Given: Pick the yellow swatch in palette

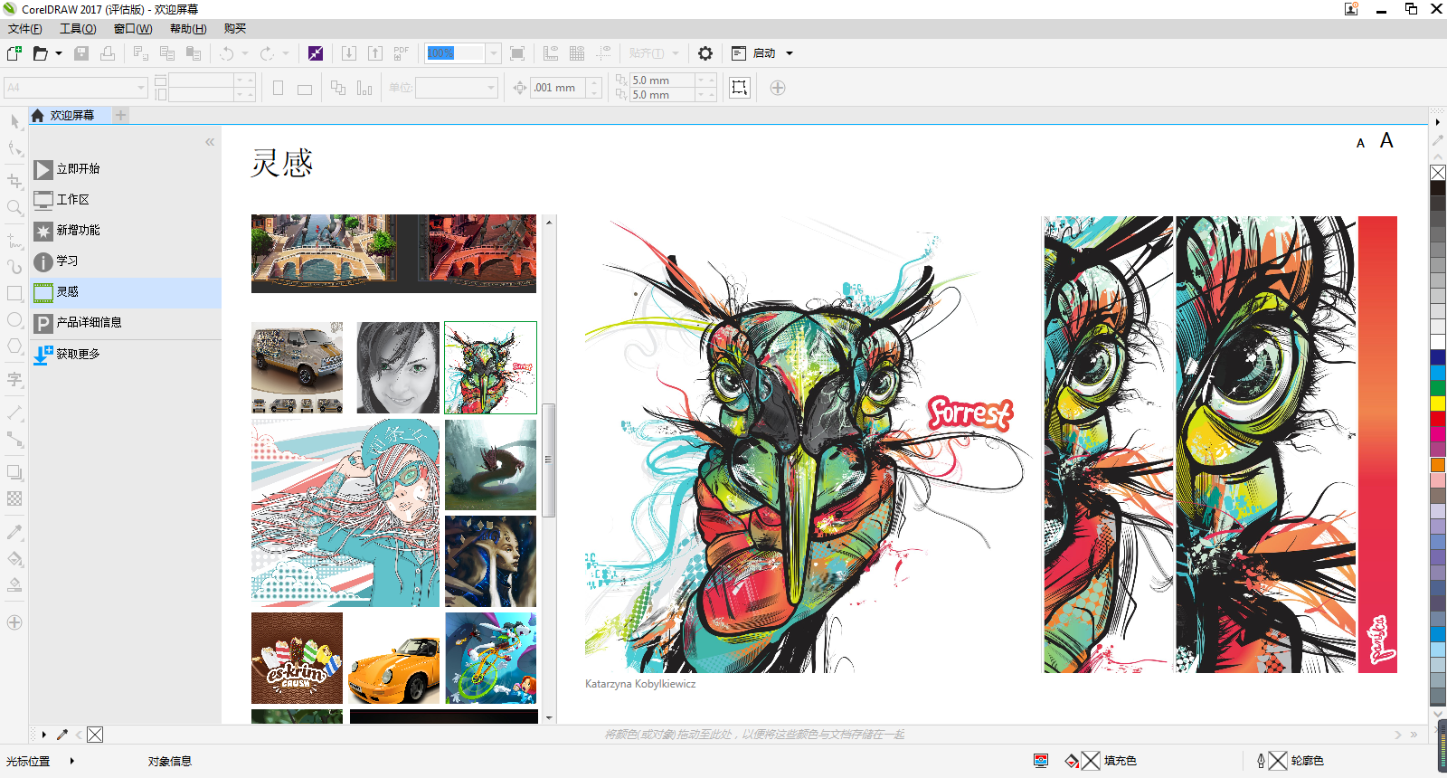Looking at the screenshot, I should pyautogui.click(x=1438, y=403).
